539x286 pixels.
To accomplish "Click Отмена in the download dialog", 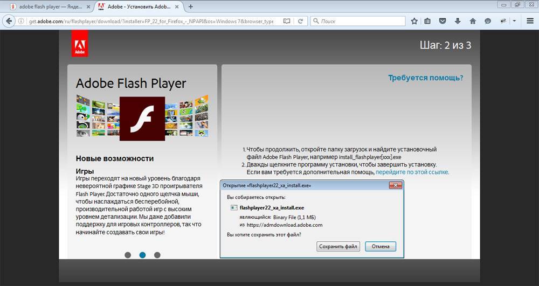I will tap(380, 247).
